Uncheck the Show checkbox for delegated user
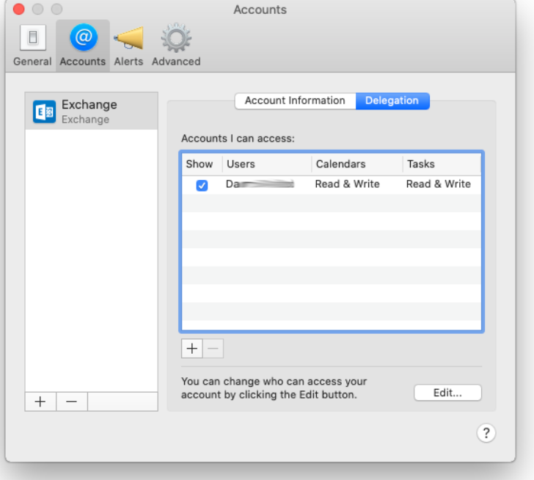Screen dimensions: 534x480 (x=202, y=186)
